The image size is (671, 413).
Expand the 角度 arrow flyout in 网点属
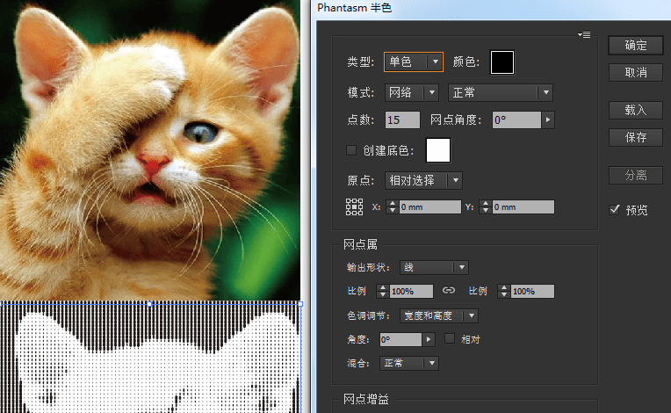pos(429,339)
